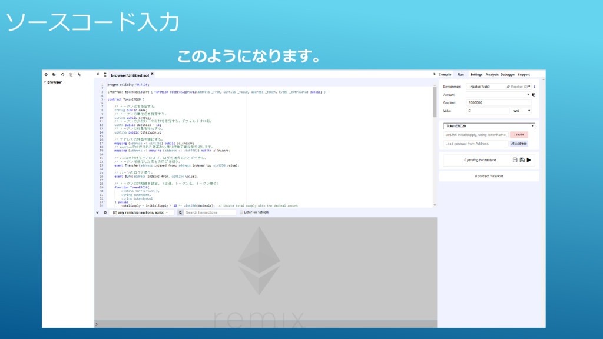This screenshot has width=603, height=339.
Task: Open the Run tab
Action: tap(460, 75)
